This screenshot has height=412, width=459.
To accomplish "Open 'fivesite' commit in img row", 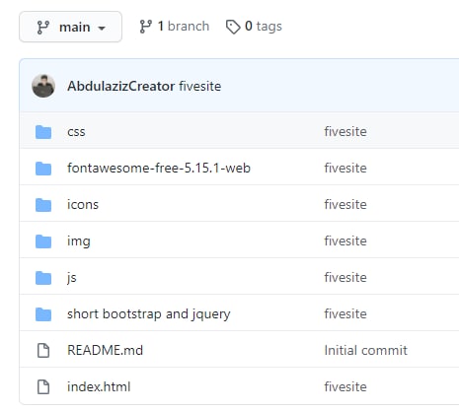I will click(x=345, y=240).
